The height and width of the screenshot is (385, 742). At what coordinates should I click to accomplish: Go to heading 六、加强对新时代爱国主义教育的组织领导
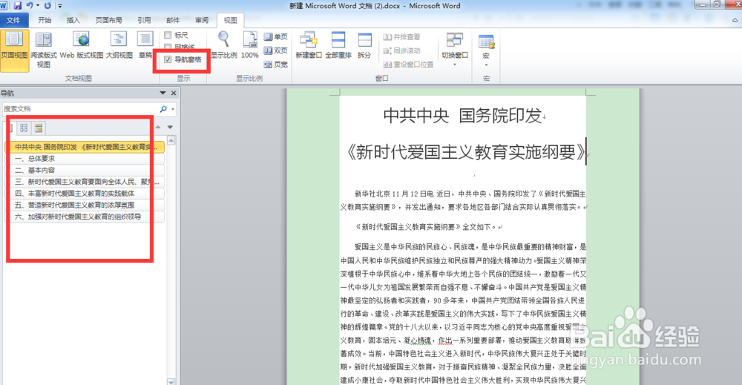click(85, 217)
